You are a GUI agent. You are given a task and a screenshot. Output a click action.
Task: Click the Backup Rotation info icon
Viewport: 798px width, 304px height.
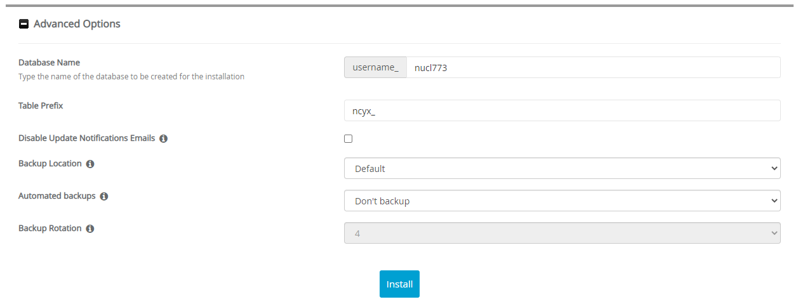90,228
